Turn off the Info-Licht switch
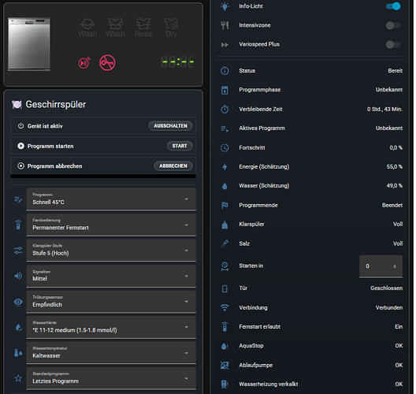Image resolution: width=416 pixels, height=394 pixels. [393, 6]
